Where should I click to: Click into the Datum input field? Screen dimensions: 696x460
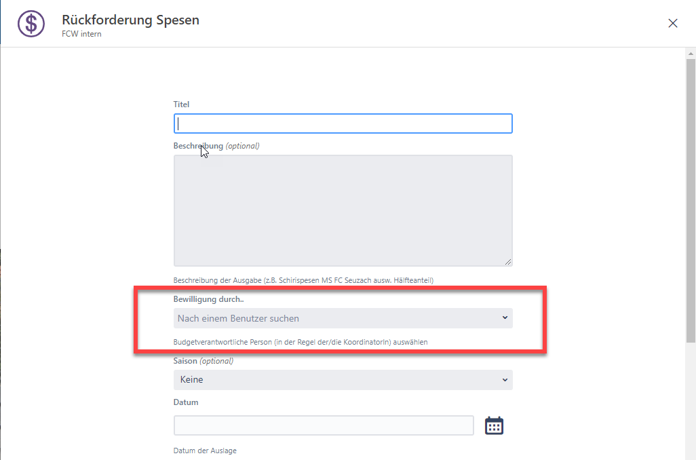[x=324, y=425]
